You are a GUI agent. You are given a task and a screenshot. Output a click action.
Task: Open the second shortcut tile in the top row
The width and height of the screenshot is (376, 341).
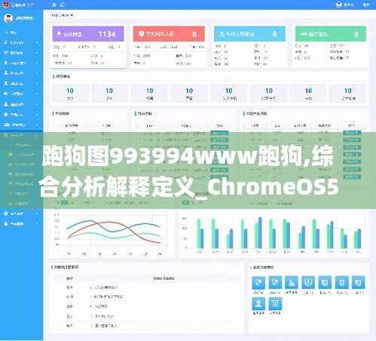coord(275,282)
